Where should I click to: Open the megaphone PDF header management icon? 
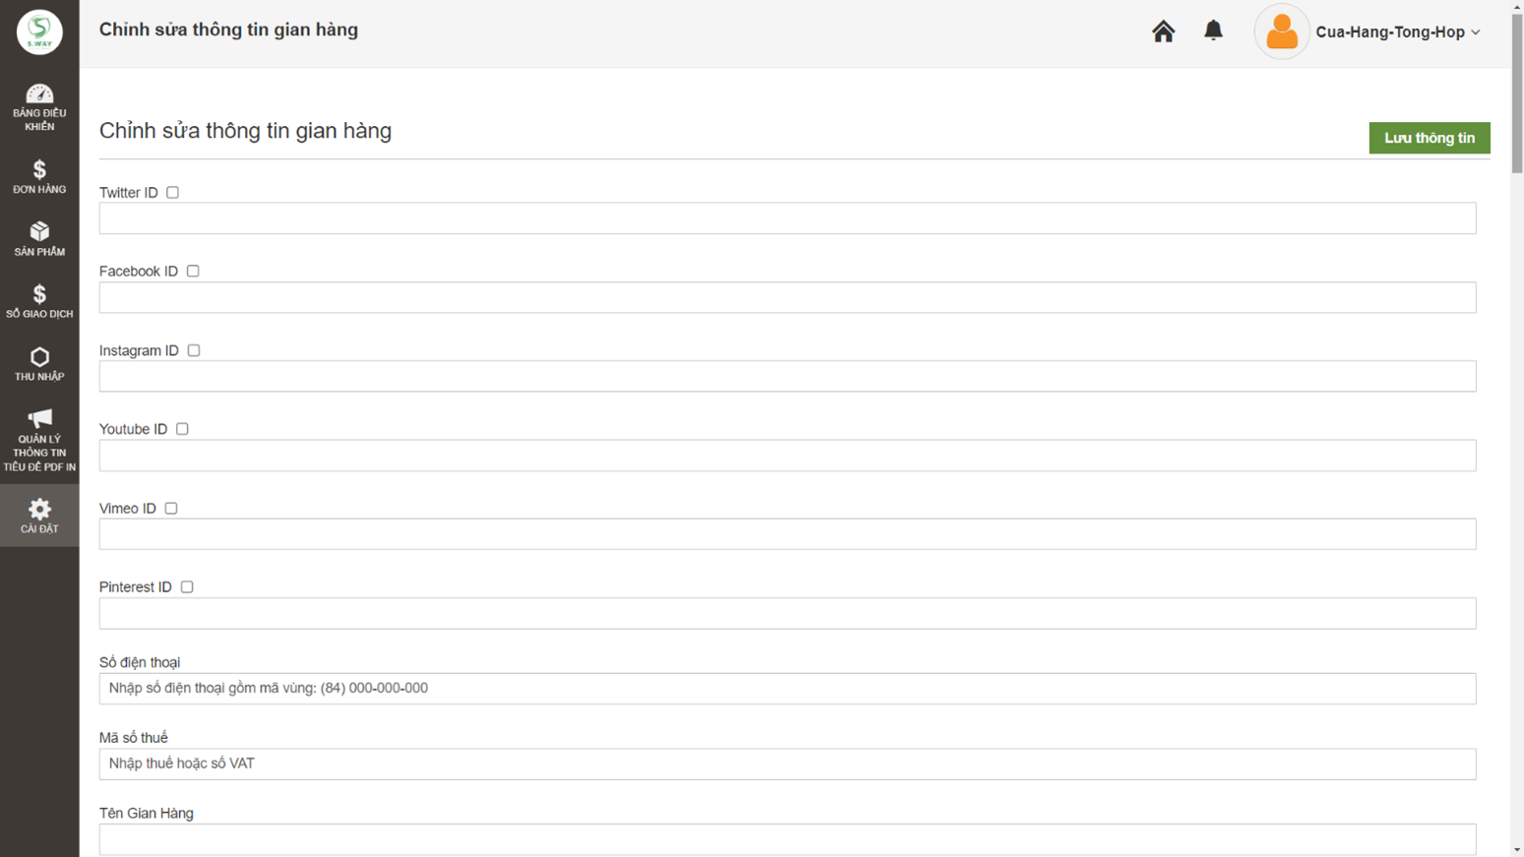point(39,419)
